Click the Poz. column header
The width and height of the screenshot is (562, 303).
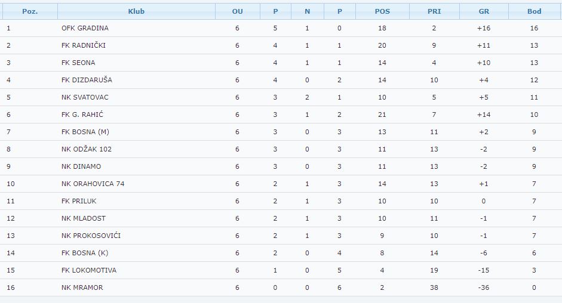coord(30,11)
